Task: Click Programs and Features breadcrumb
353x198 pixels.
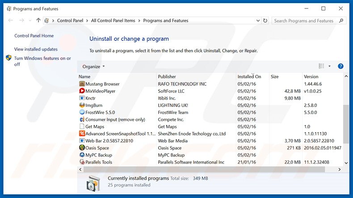Action: [x=166, y=20]
